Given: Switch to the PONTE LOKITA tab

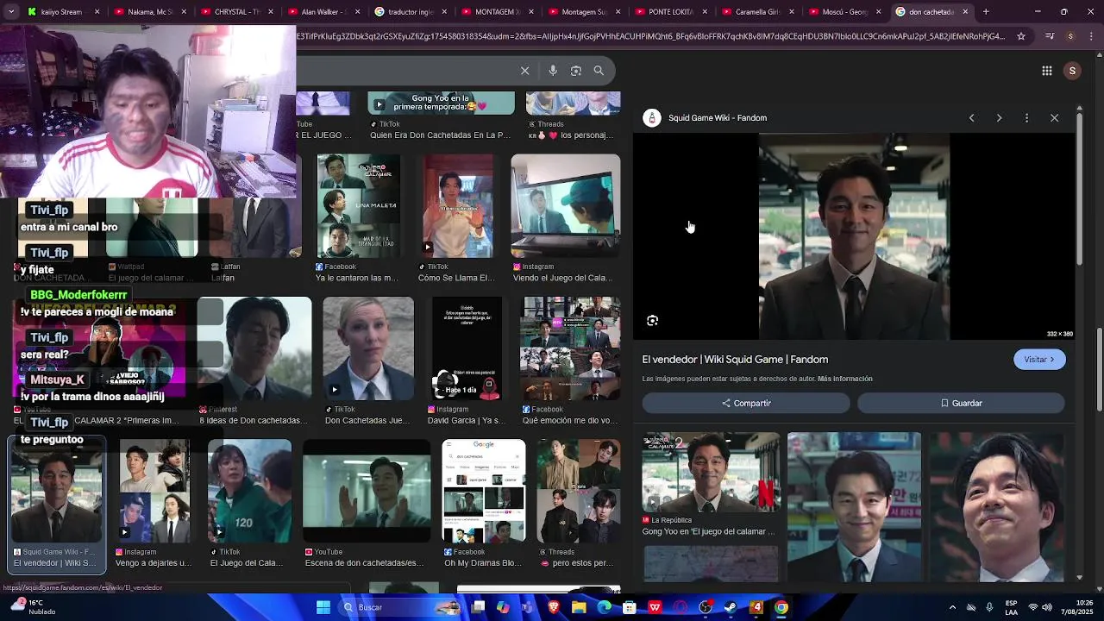Looking at the screenshot, I should 672,12.
